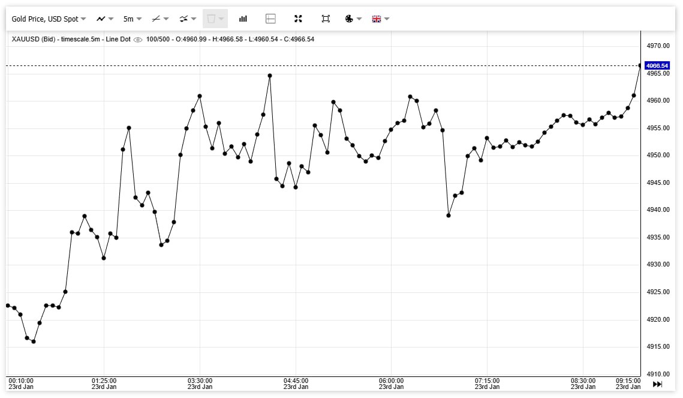Click the XAUUSD (Bid) series label
The image size is (683, 398).
click(35, 40)
